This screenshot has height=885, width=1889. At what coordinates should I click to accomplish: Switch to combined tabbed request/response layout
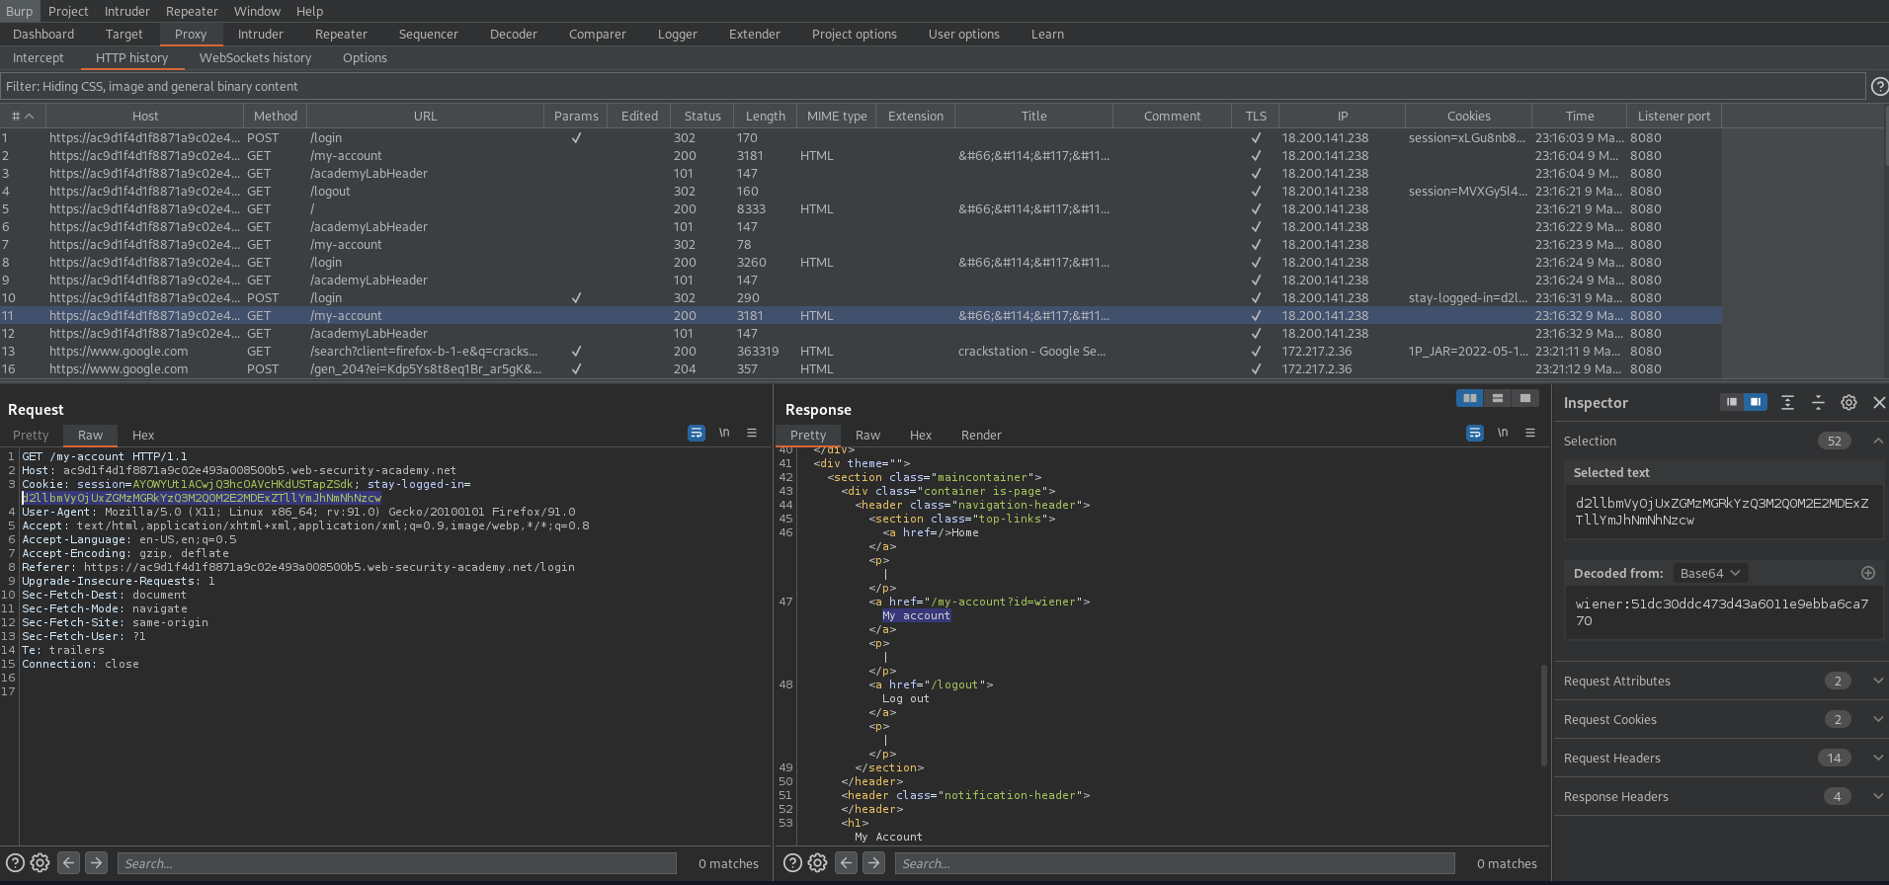(x=1525, y=398)
